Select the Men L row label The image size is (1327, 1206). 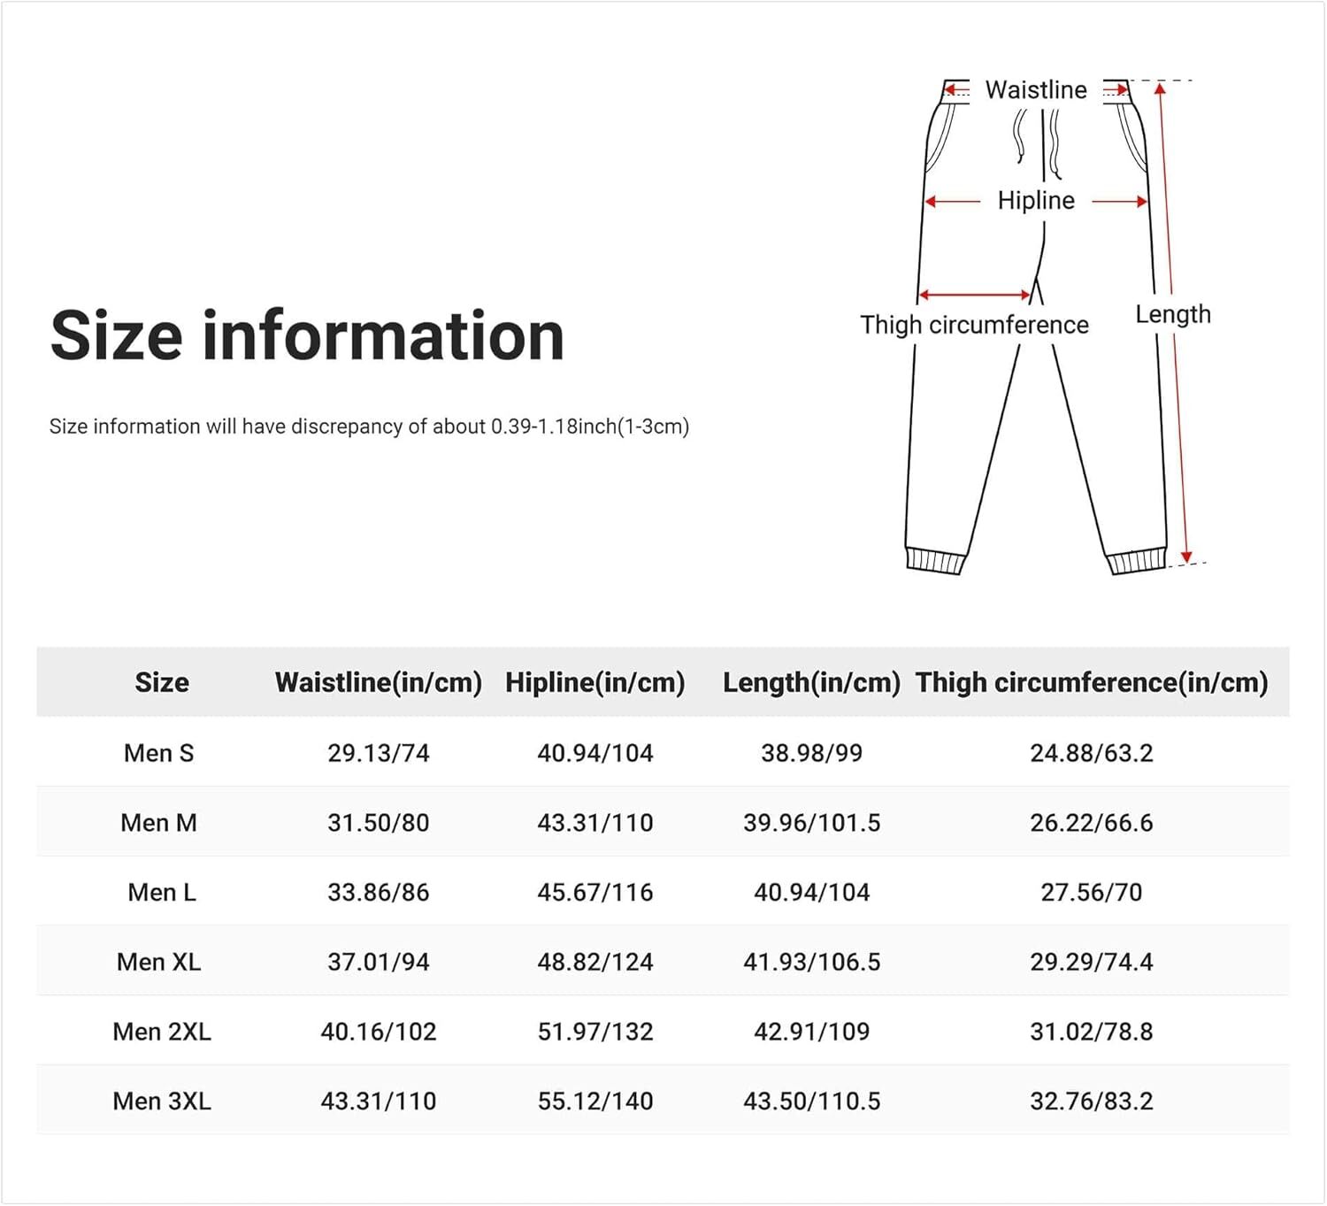click(x=159, y=892)
